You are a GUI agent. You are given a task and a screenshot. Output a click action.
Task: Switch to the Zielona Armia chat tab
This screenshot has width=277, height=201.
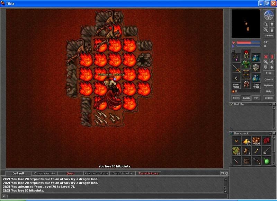44,173
